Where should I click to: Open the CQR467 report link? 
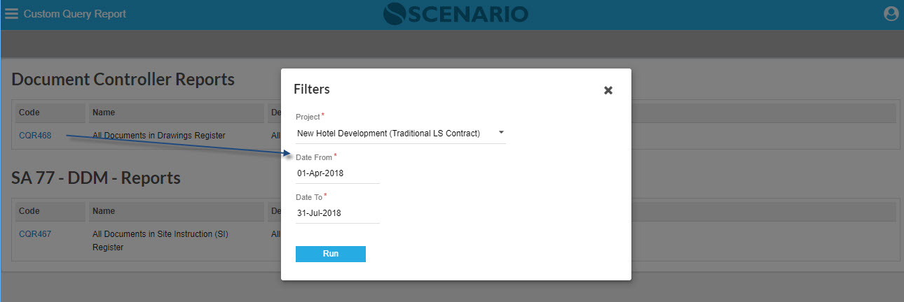coord(35,234)
